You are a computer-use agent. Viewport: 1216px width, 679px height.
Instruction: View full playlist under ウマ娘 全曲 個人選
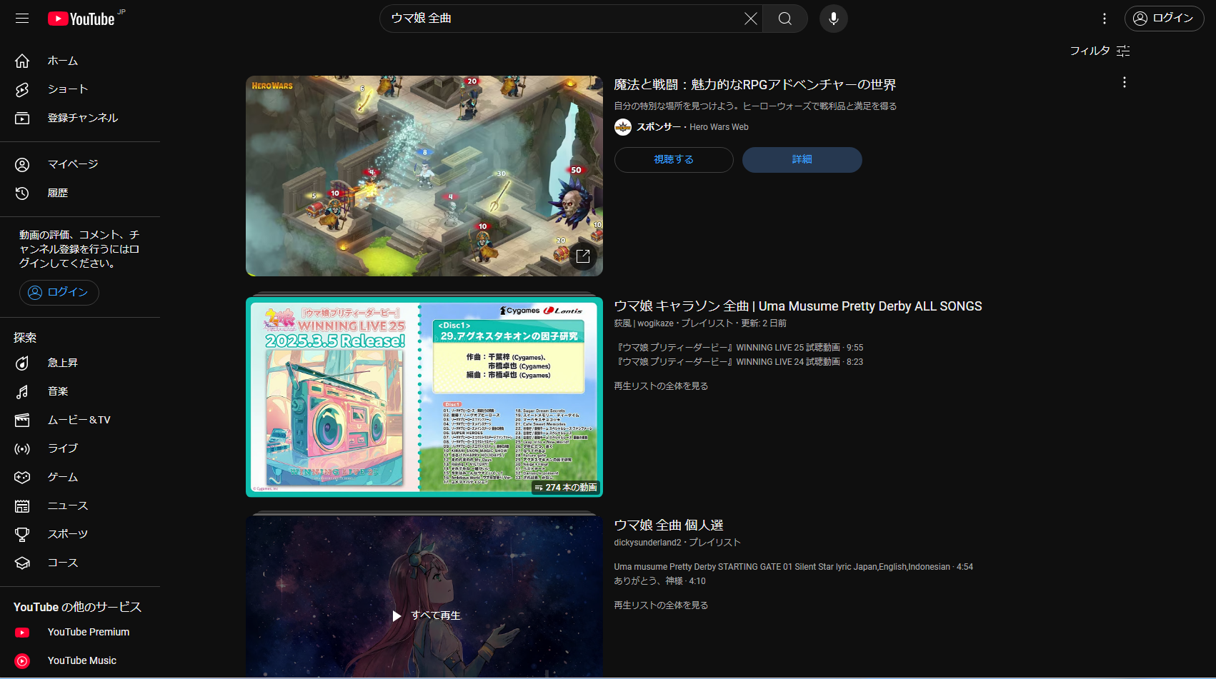pyautogui.click(x=662, y=605)
